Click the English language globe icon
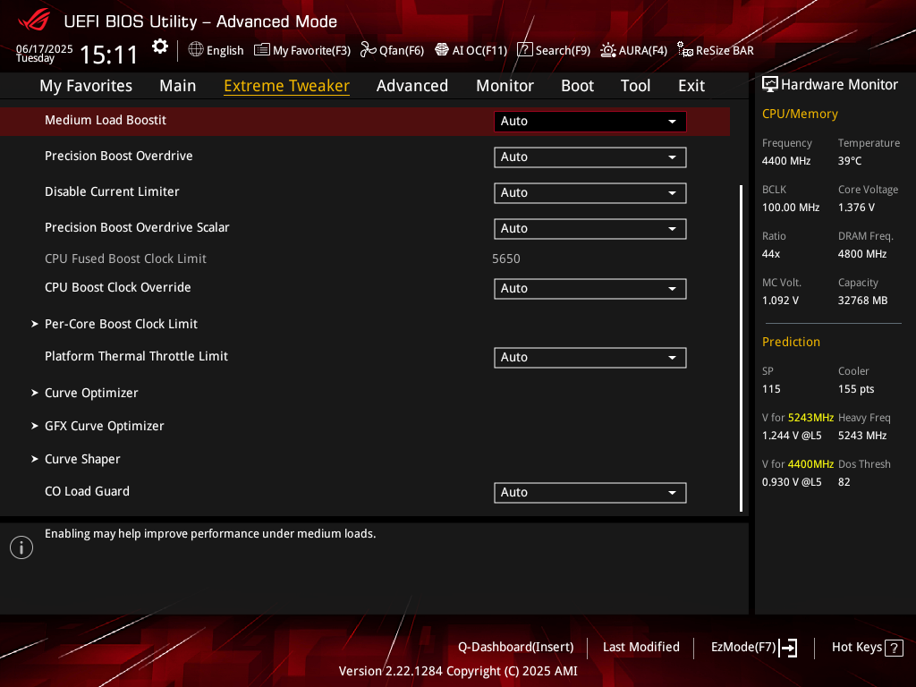This screenshot has height=687, width=916. 196,50
